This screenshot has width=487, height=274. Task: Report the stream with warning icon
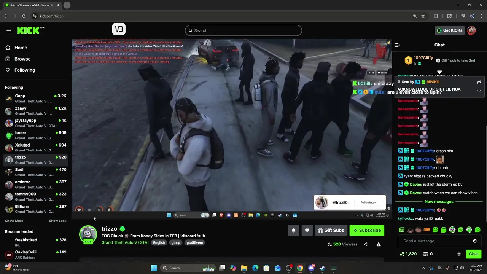[x=379, y=244]
